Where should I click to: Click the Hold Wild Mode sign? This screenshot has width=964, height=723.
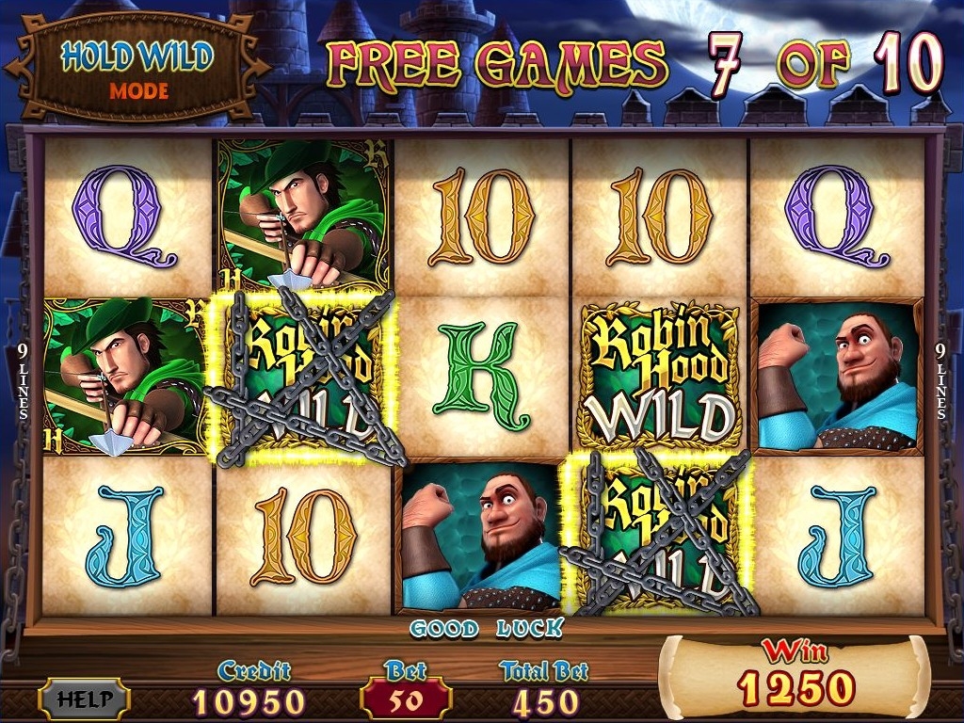(137, 67)
